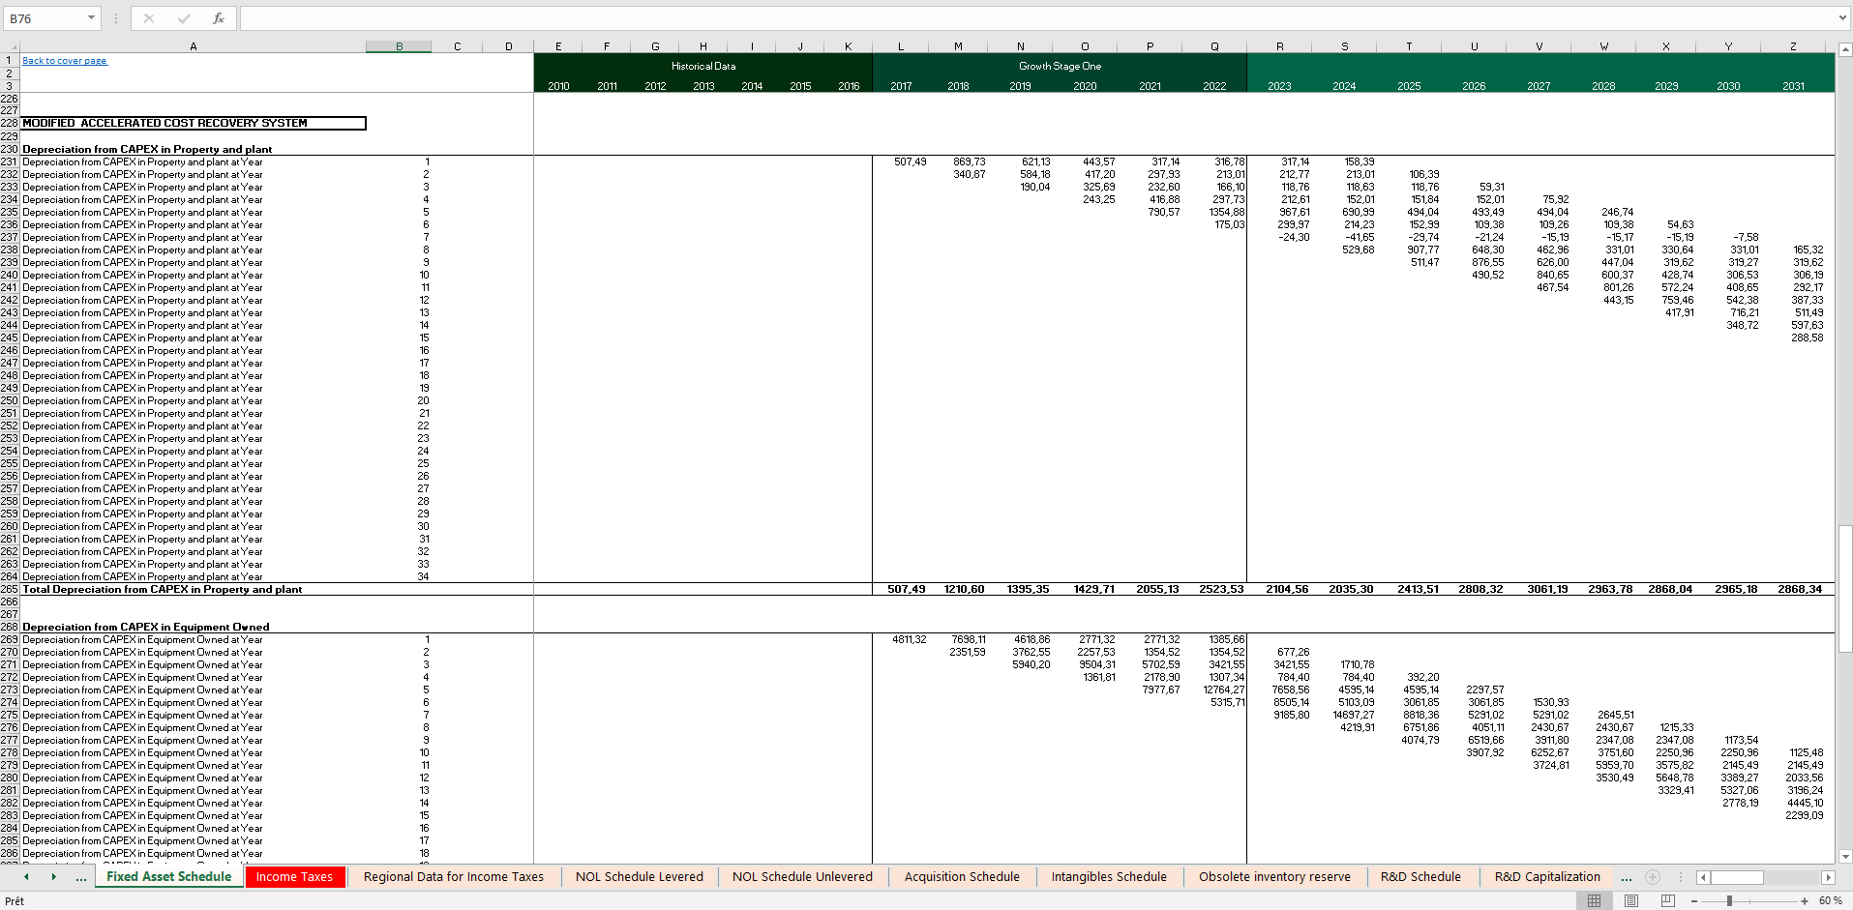The height and width of the screenshot is (910, 1853).
Task: Switch to R&D Schedule tab
Action: pyautogui.click(x=1420, y=877)
